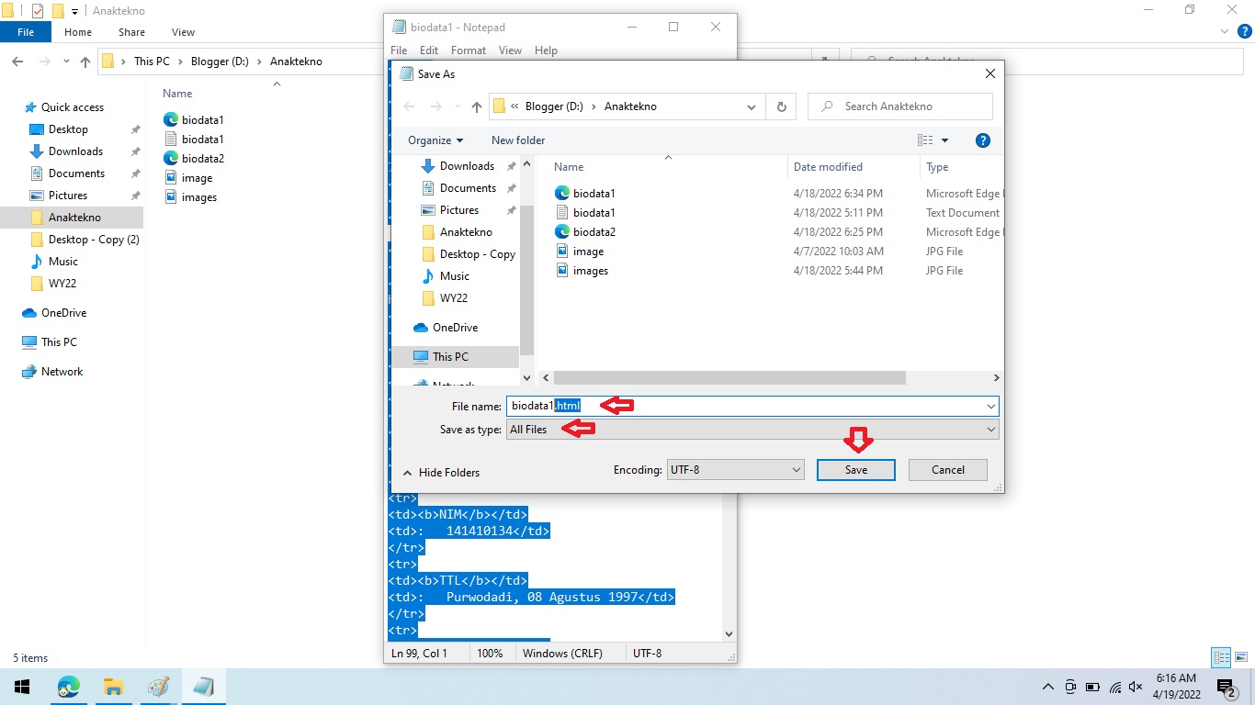This screenshot has height=705, width=1255.
Task: Select images JPG file in dialog list
Action: pyautogui.click(x=582, y=271)
